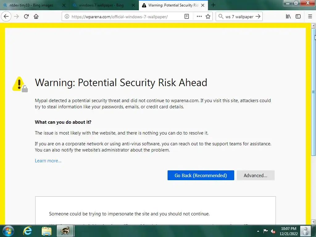The width and height of the screenshot is (316, 237).
Task: Reload the current page
Action: tap(26, 17)
